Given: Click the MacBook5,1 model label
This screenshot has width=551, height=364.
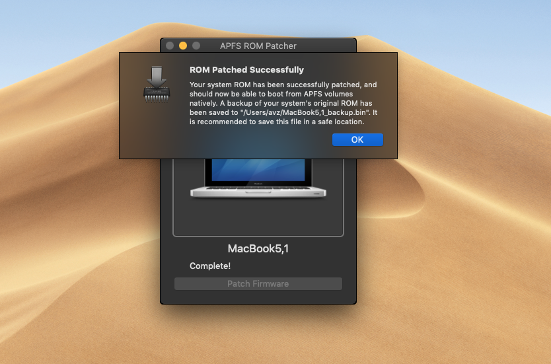Looking at the screenshot, I should (258, 248).
